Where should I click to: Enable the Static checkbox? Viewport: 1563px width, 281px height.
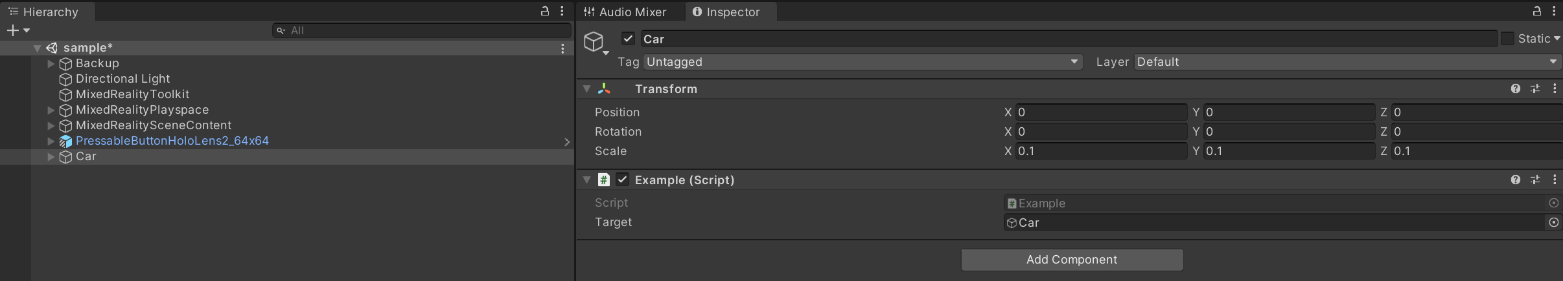point(1508,39)
